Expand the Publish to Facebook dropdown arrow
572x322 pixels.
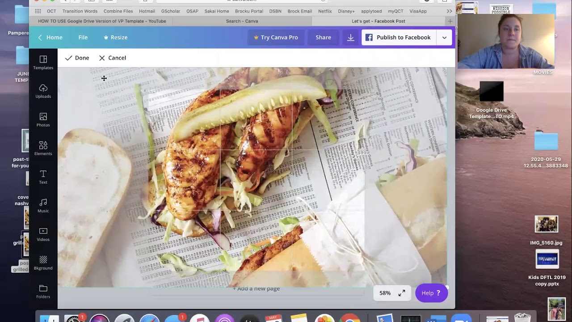click(x=444, y=38)
